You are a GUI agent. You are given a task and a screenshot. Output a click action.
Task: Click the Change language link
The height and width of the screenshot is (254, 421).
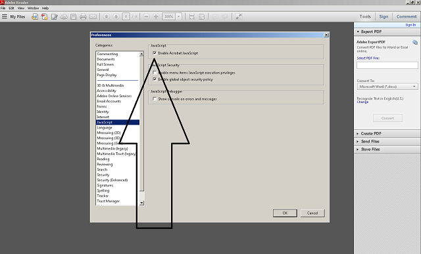click(x=362, y=102)
